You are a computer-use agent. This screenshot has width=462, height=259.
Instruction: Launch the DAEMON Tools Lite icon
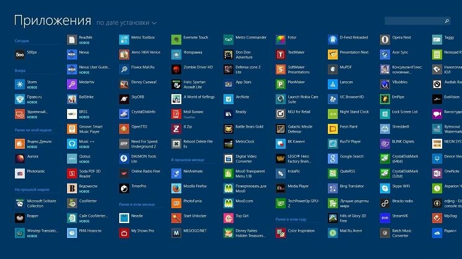point(124,159)
